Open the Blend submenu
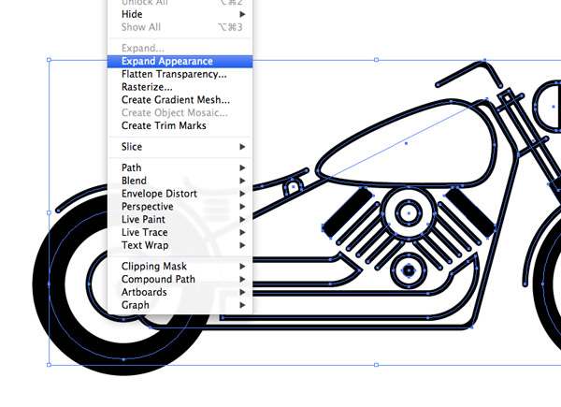This screenshot has height=407, width=561. pyautogui.click(x=180, y=181)
